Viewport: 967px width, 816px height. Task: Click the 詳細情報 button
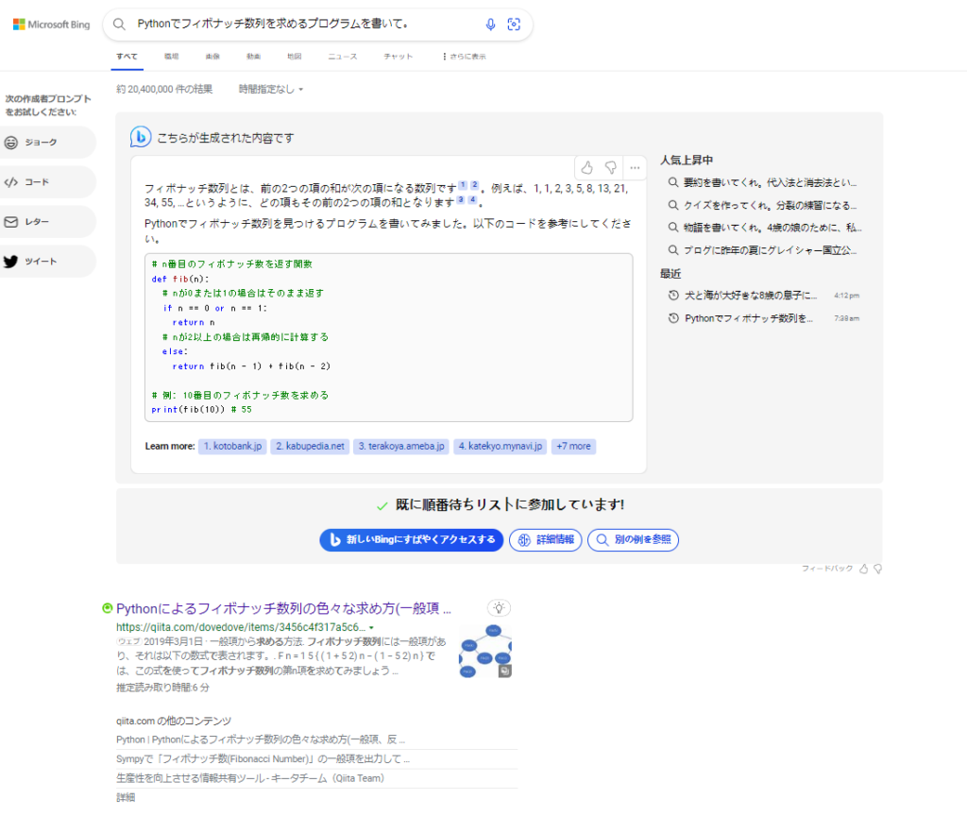click(x=545, y=540)
